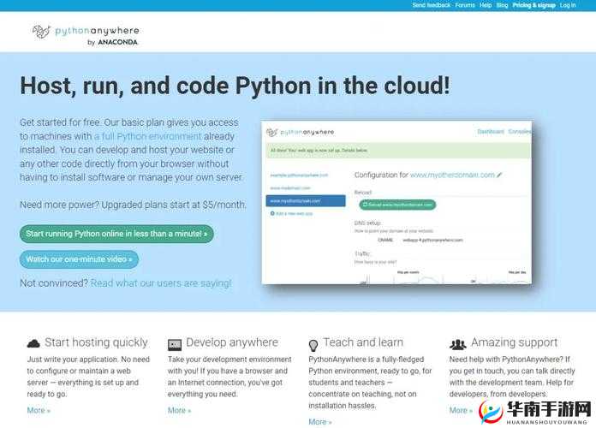596x428 pixels.
Task: Click the snake logo inside the demo screenshot
Action: click(x=271, y=133)
